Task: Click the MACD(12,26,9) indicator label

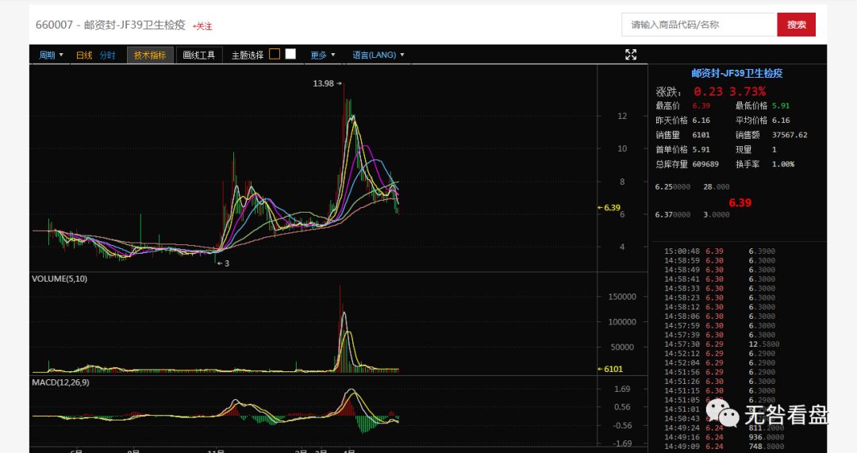Action: tap(60, 382)
